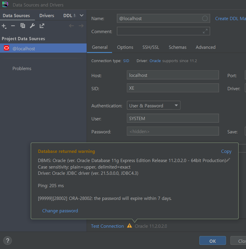Show more tabs with the chevron dropdown
Viewport: 246px width, 249px height.
(82, 15)
